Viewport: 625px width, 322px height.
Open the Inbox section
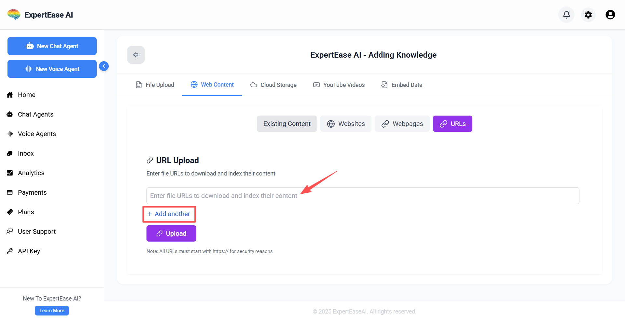(26, 153)
